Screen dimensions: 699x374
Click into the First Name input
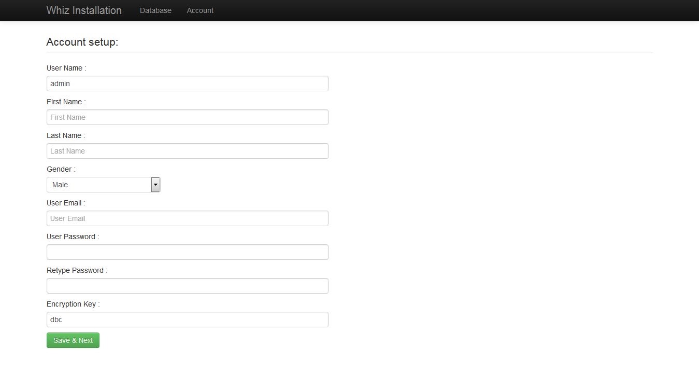pos(188,117)
